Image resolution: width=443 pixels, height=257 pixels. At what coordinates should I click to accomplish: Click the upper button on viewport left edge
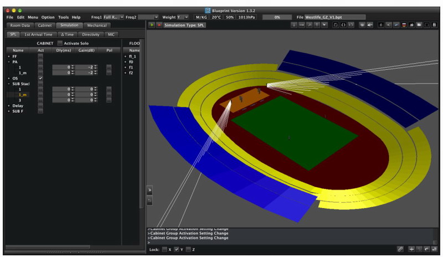tap(150, 190)
